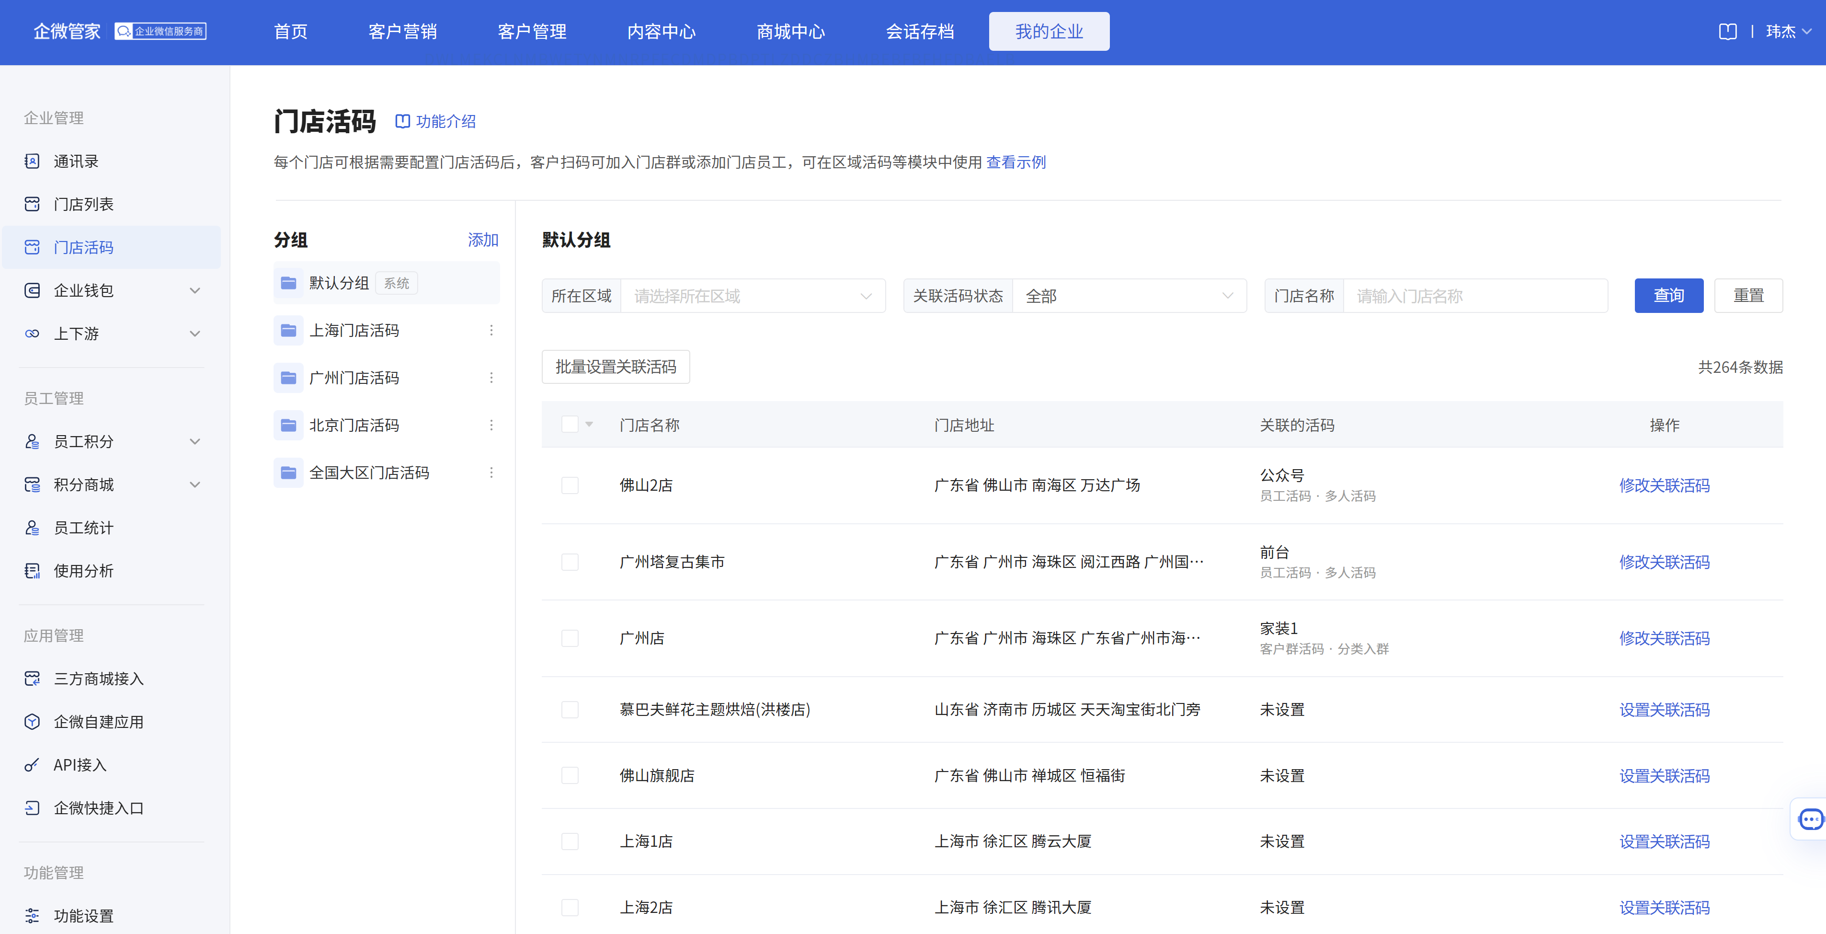Click the 企微自建应用 cube icon

[32, 721]
